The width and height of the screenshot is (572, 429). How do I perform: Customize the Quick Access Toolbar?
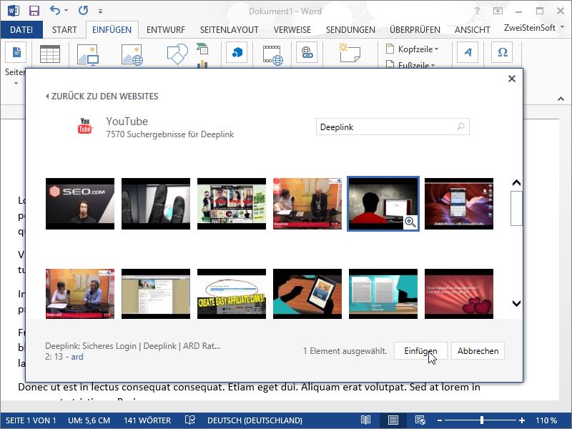pyautogui.click(x=100, y=11)
